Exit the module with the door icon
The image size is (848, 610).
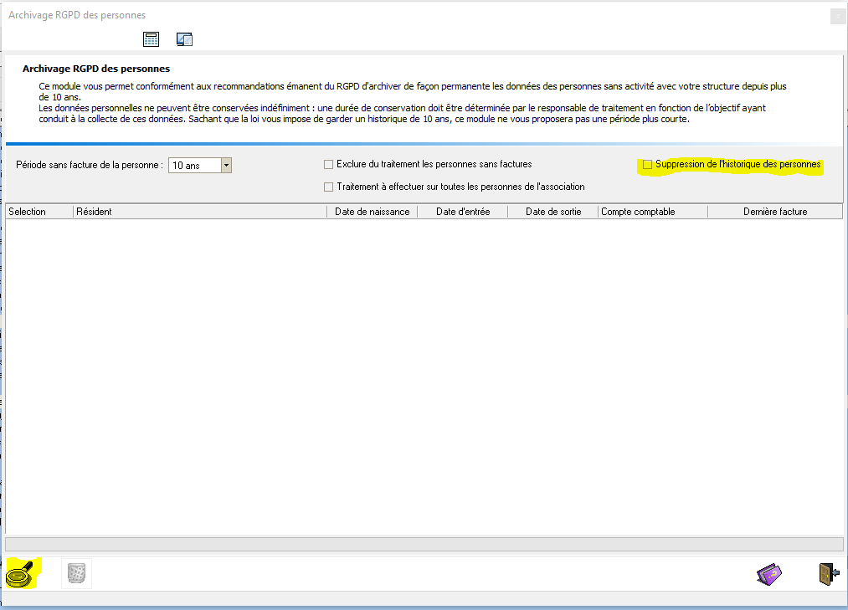829,574
